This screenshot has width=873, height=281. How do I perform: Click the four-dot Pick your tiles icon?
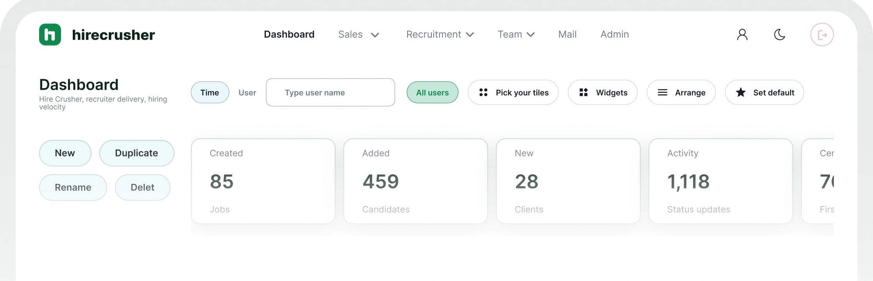point(483,92)
